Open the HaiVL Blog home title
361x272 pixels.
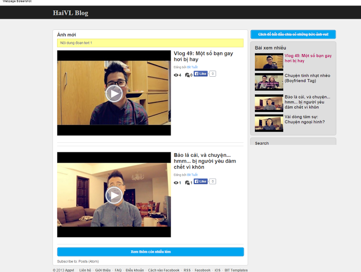(70, 13)
